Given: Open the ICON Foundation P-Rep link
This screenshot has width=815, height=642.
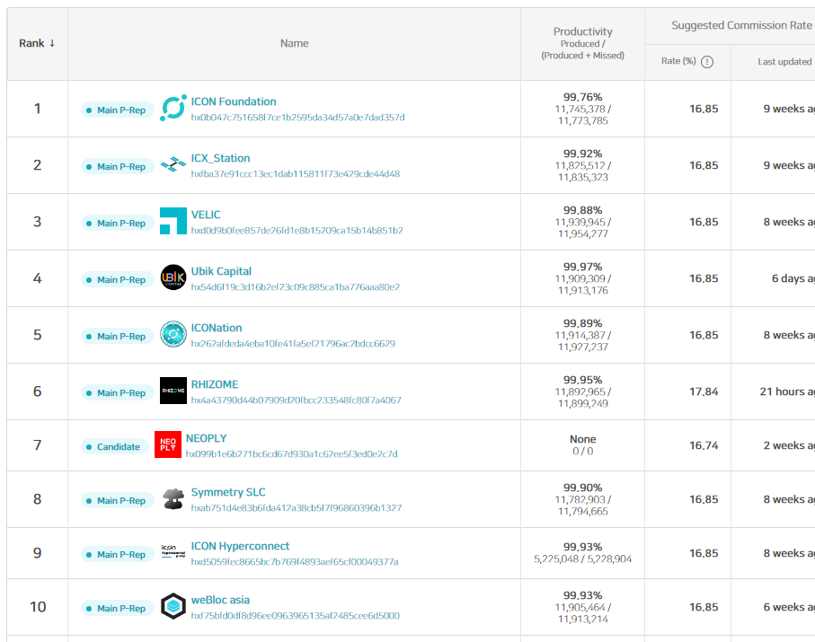Looking at the screenshot, I should coord(234,101).
